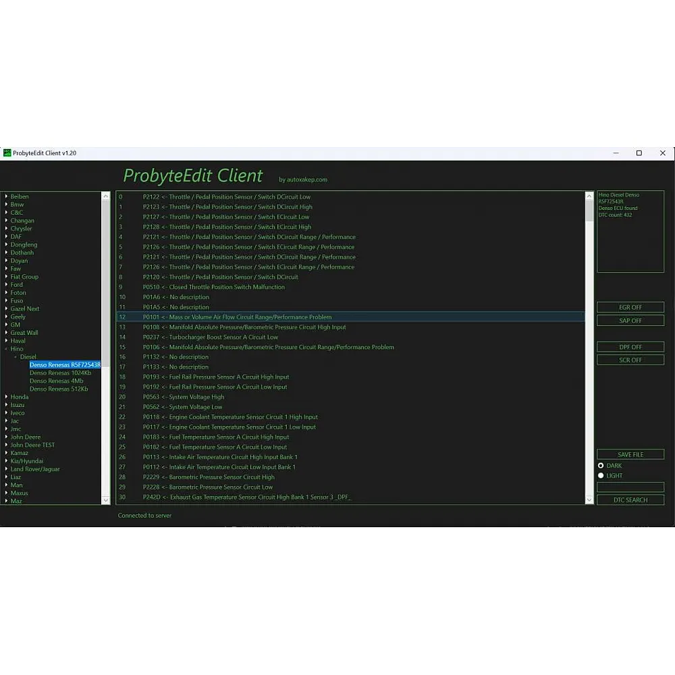Collapse the Hino tree node
Image resolution: width=675 pixels, height=675 pixels.
[7, 349]
